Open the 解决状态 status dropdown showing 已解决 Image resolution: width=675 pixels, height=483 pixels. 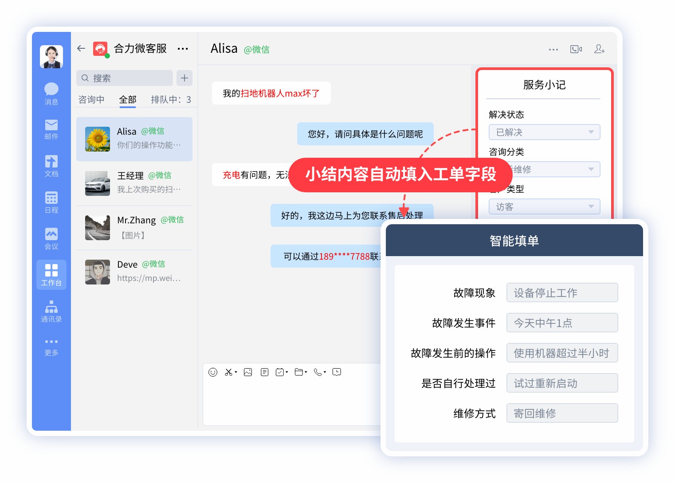click(x=544, y=132)
